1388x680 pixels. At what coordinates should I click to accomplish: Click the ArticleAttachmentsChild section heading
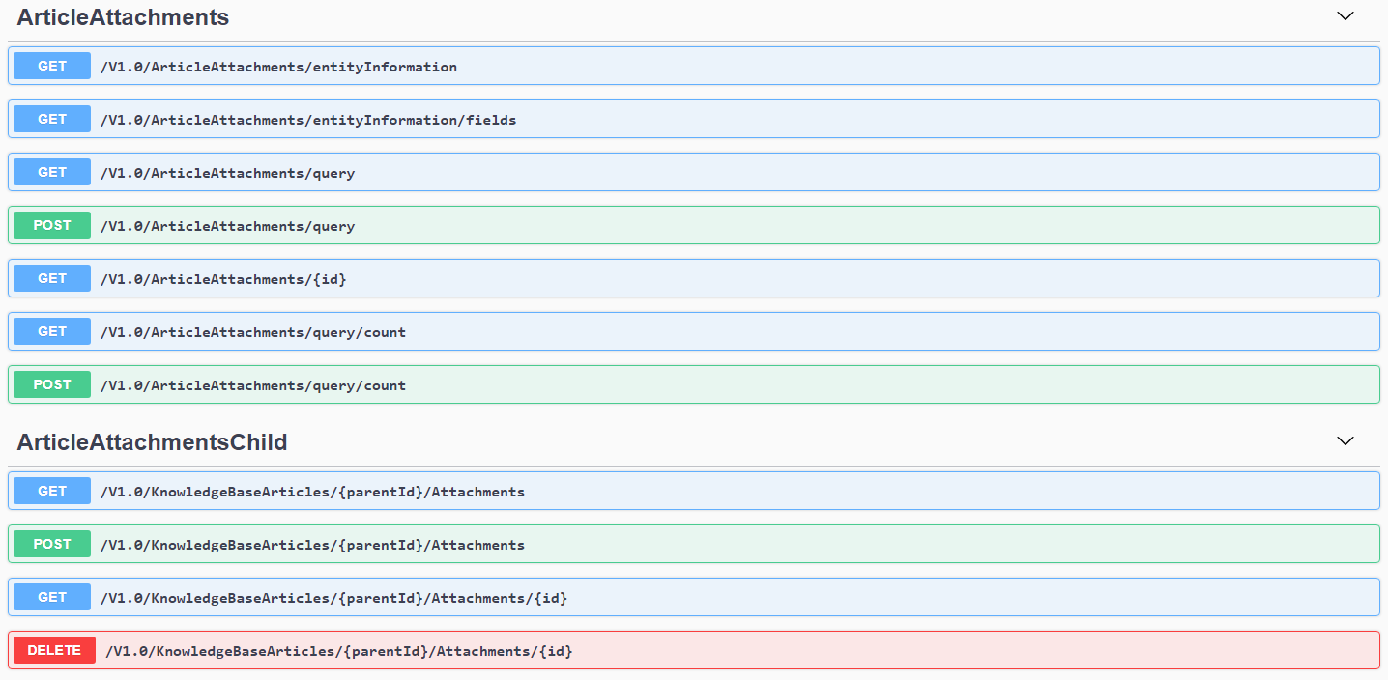point(152,442)
